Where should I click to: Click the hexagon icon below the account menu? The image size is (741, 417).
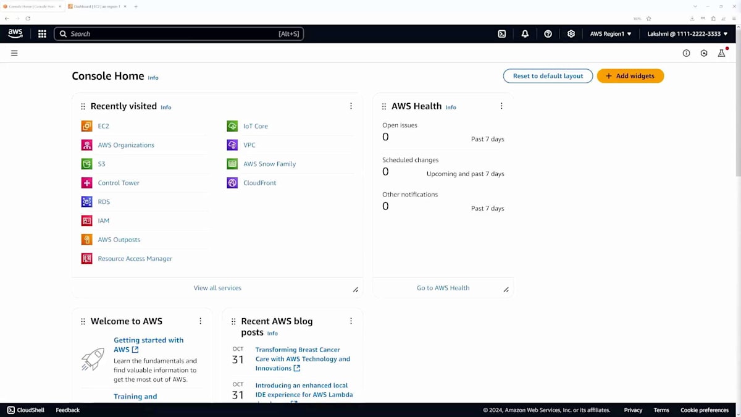pyautogui.click(x=704, y=53)
